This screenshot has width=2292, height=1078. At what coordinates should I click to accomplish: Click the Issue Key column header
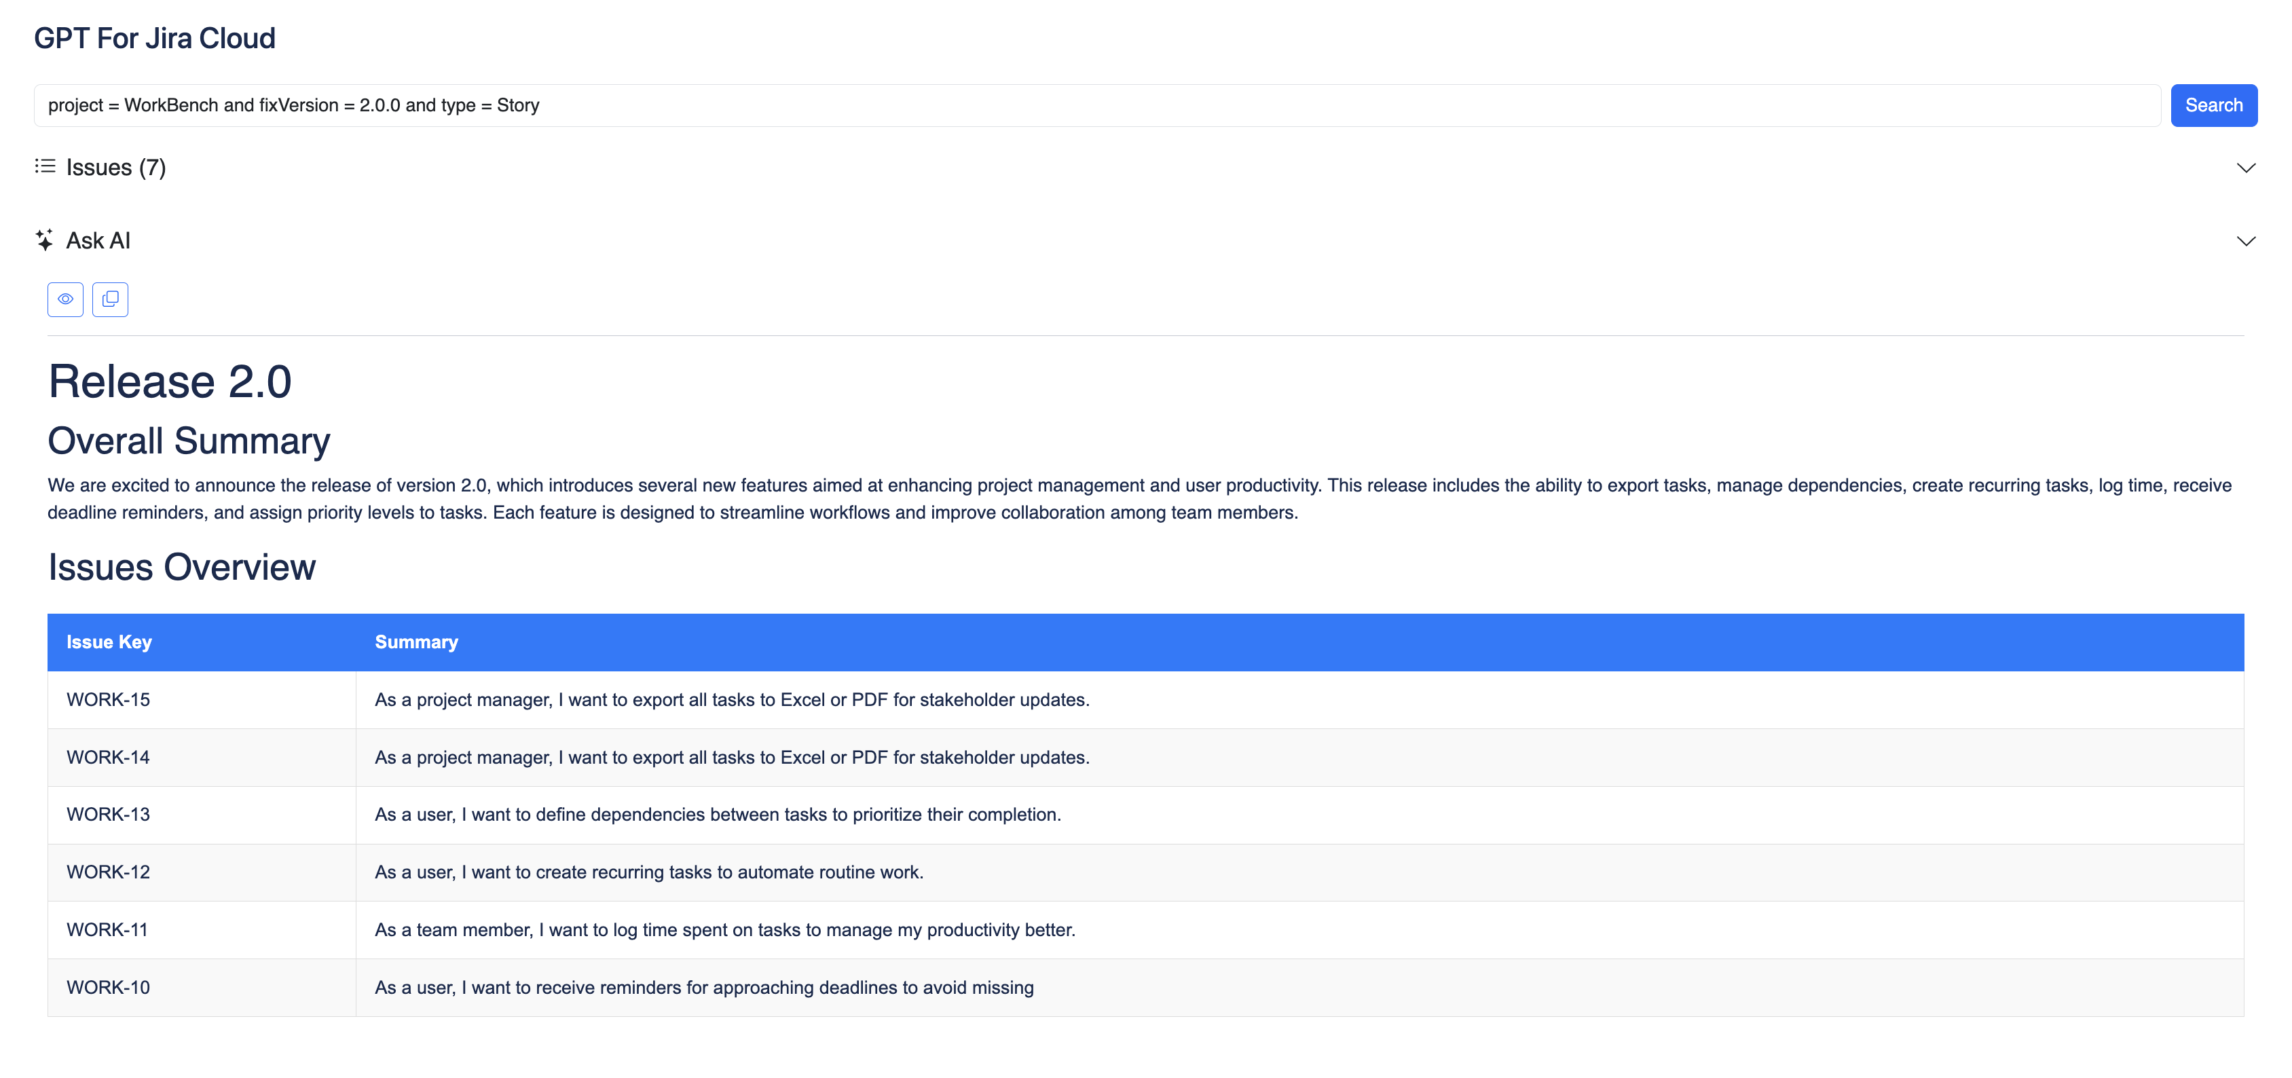click(x=109, y=642)
